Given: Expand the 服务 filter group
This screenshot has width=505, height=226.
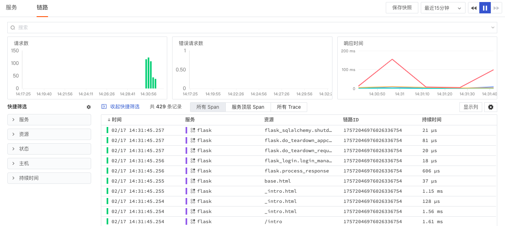Looking at the screenshot, I should pyautogui.click(x=49, y=120).
